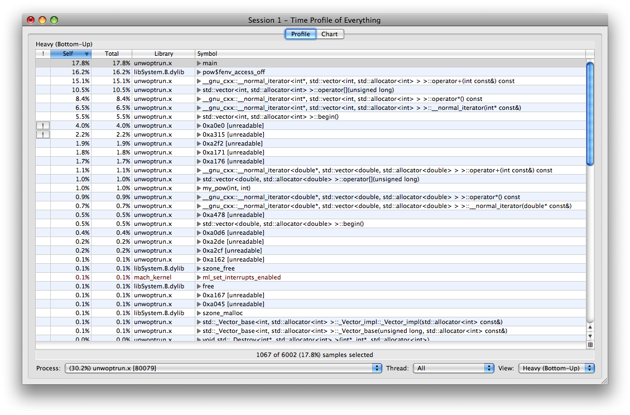Select the 0xa162 [unreadable] row
630x415 pixels.
pos(311,259)
